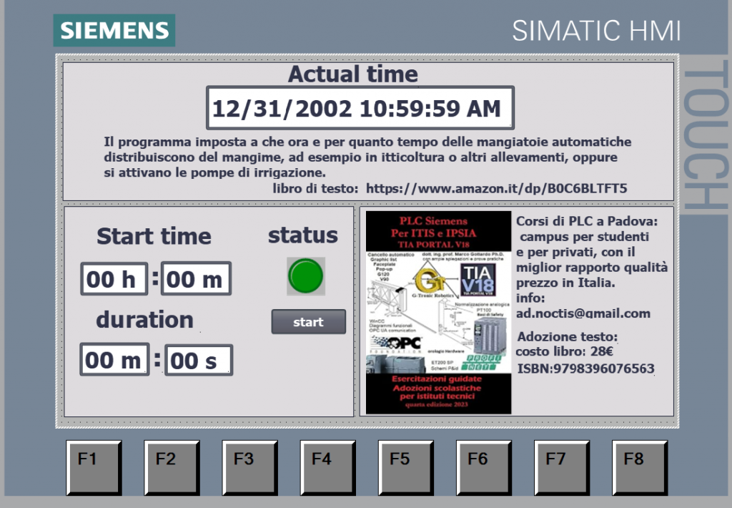Select the duration seconds field
Image resolution: width=732 pixels, height=508 pixels.
199,361
